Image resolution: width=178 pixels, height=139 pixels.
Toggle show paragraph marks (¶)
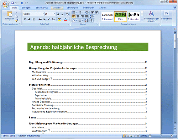tap(91, 21)
